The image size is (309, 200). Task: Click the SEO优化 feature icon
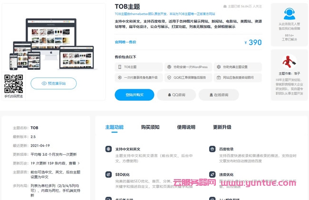click(x=108, y=174)
